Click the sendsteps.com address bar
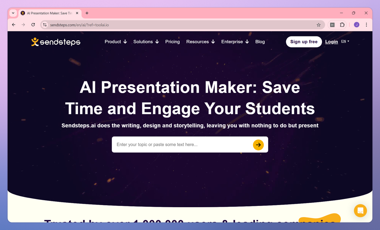Image resolution: width=380 pixels, height=230 pixels. pyautogui.click(x=182, y=25)
